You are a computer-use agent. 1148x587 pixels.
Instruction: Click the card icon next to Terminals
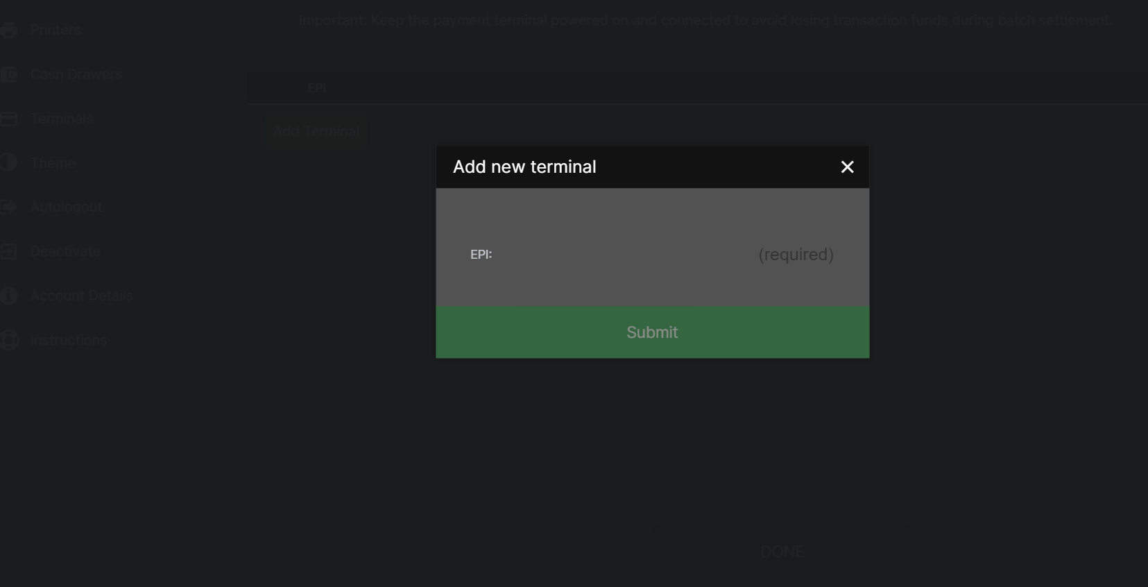point(8,119)
